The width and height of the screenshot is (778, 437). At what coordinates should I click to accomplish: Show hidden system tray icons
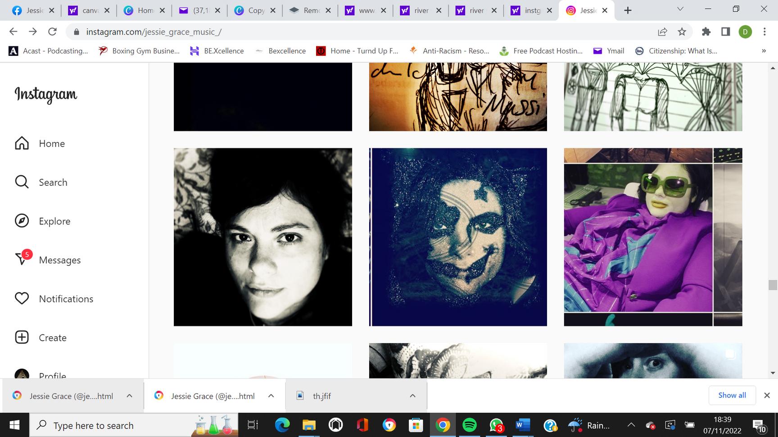click(631, 425)
